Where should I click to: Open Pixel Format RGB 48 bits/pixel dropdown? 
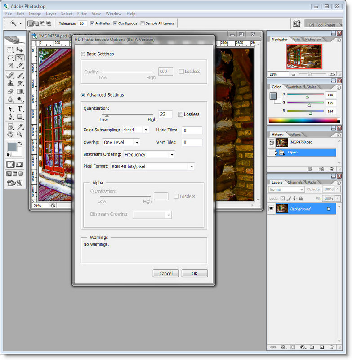tap(192, 166)
